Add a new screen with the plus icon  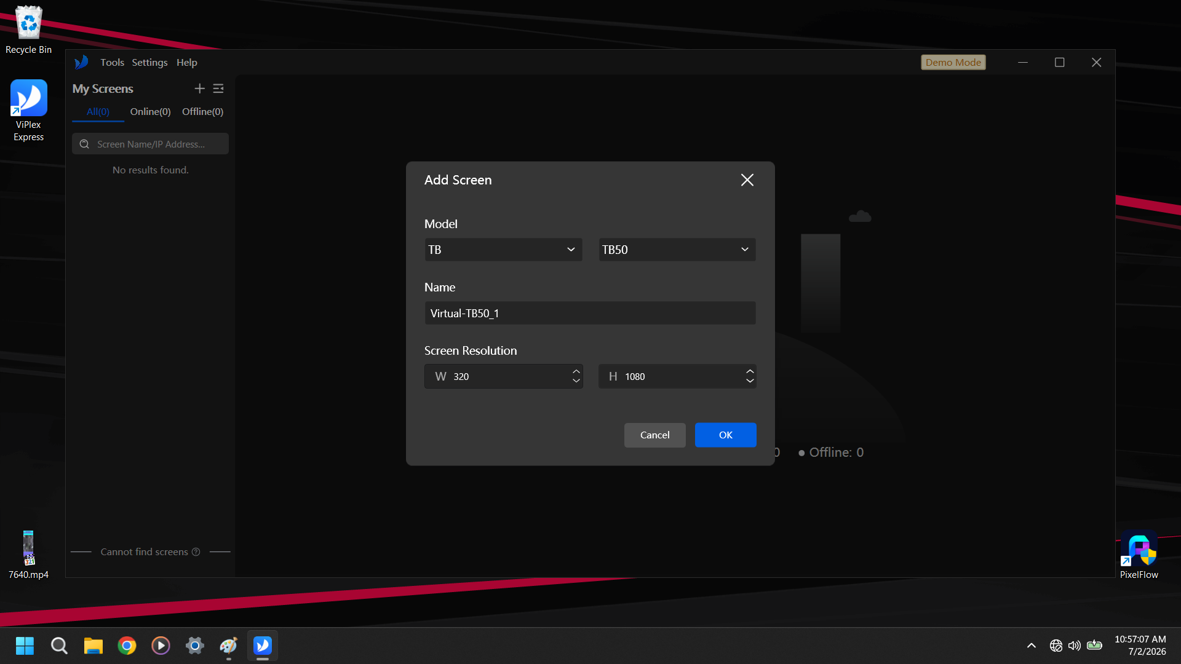pos(199,89)
